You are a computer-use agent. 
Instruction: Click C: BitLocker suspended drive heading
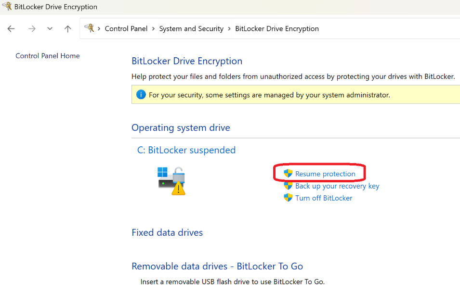click(186, 150)
